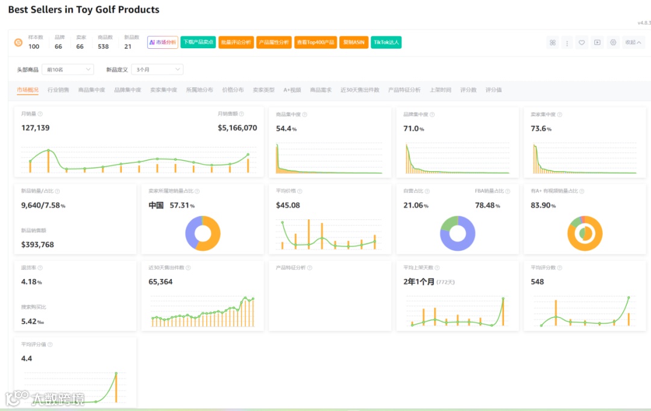Click help icon next to 平均上架天数
The image size is (651, 411).
point(437,268)
